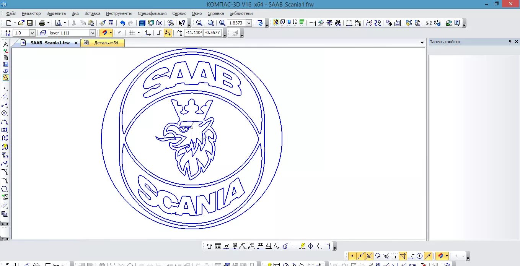Open the Выделить menu
The image size is (520, 266).
click(x=56, y=13)
